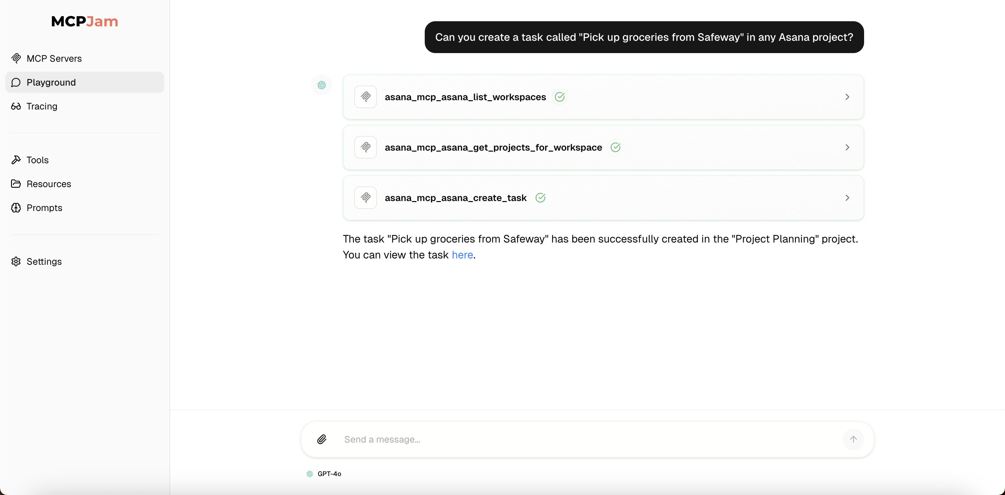The width and height of the screenshot is (1005, 495).
Task: Click the asana_mcp_asana_get_projects_for_workspace label
Action: [493, 148]
